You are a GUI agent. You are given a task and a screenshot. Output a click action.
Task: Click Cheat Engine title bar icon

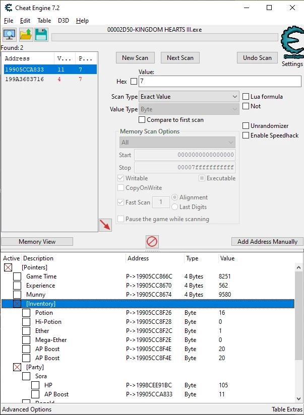pyautogui.click(x=9, y=8)
